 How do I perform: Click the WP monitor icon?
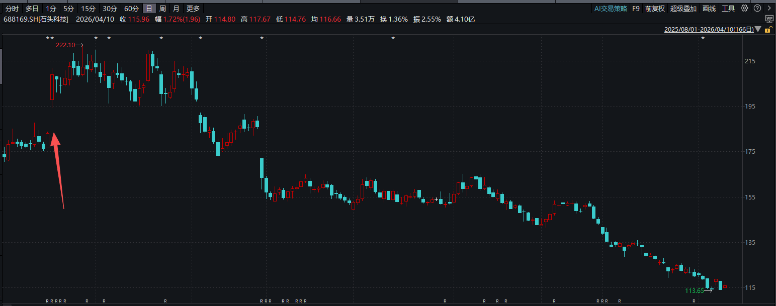[x=769, y=19]
